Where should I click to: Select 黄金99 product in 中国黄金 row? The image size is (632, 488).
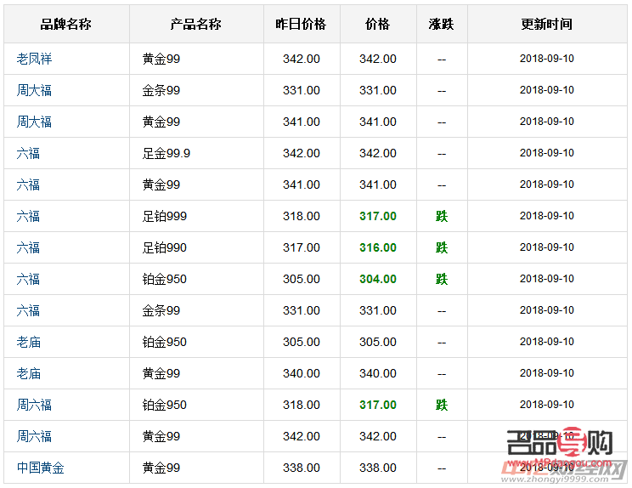pyautogui.click(x=161, y=468)
